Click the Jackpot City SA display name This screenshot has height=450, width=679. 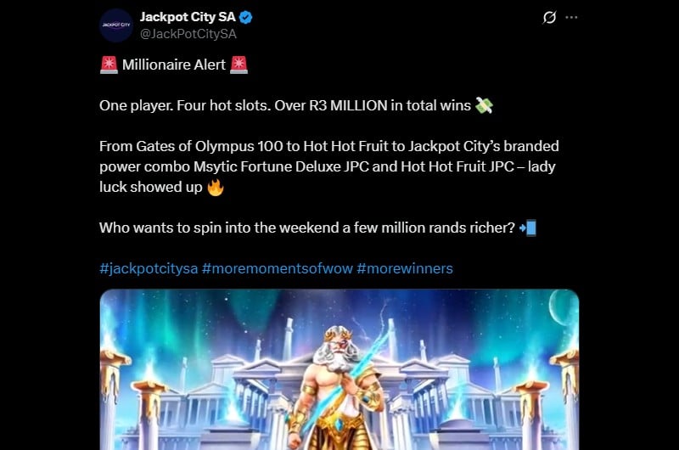[188, 17]
